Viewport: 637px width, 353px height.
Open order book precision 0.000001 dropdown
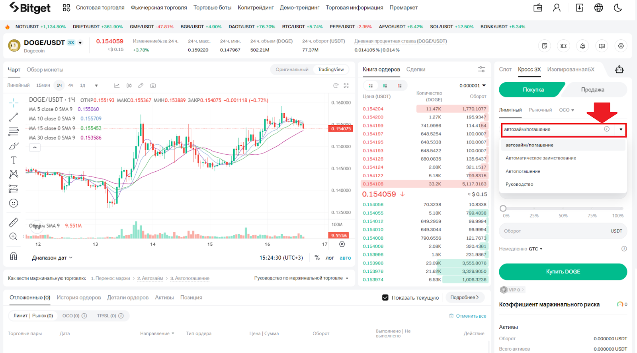(473, 85)
